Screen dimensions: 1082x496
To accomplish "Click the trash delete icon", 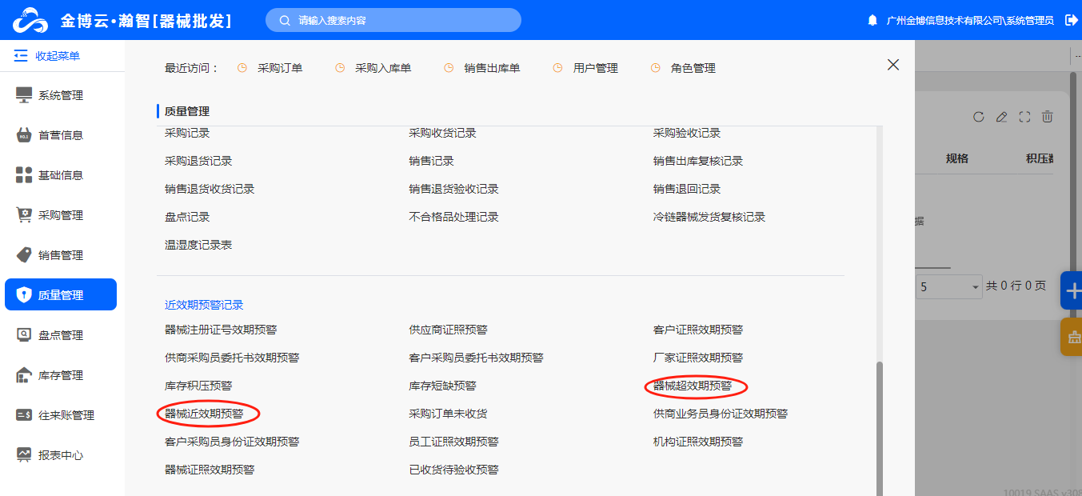I will coord(1047,117).
